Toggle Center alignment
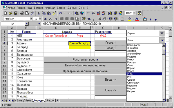The image size is (174, 108). pos(67,19)
